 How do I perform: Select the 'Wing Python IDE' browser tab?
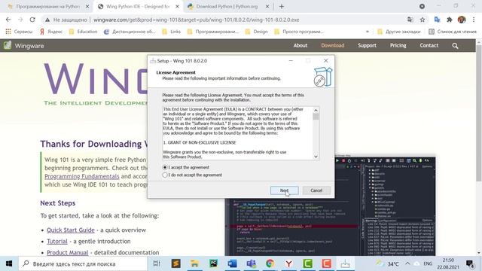coord(138,7)
